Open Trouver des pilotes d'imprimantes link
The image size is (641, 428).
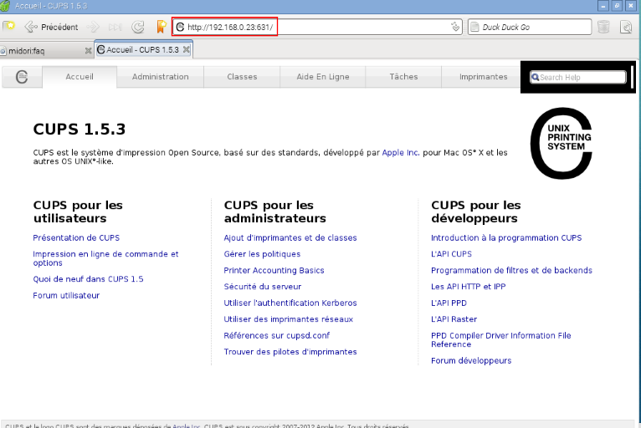290,352
